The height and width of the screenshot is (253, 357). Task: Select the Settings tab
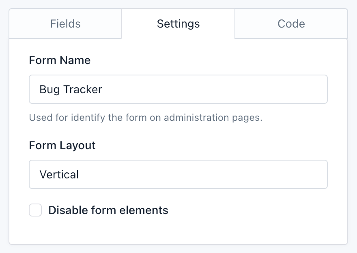[178, 24]
